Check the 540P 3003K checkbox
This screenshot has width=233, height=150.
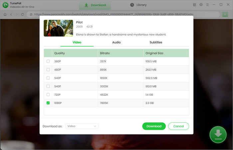point(48,86)
